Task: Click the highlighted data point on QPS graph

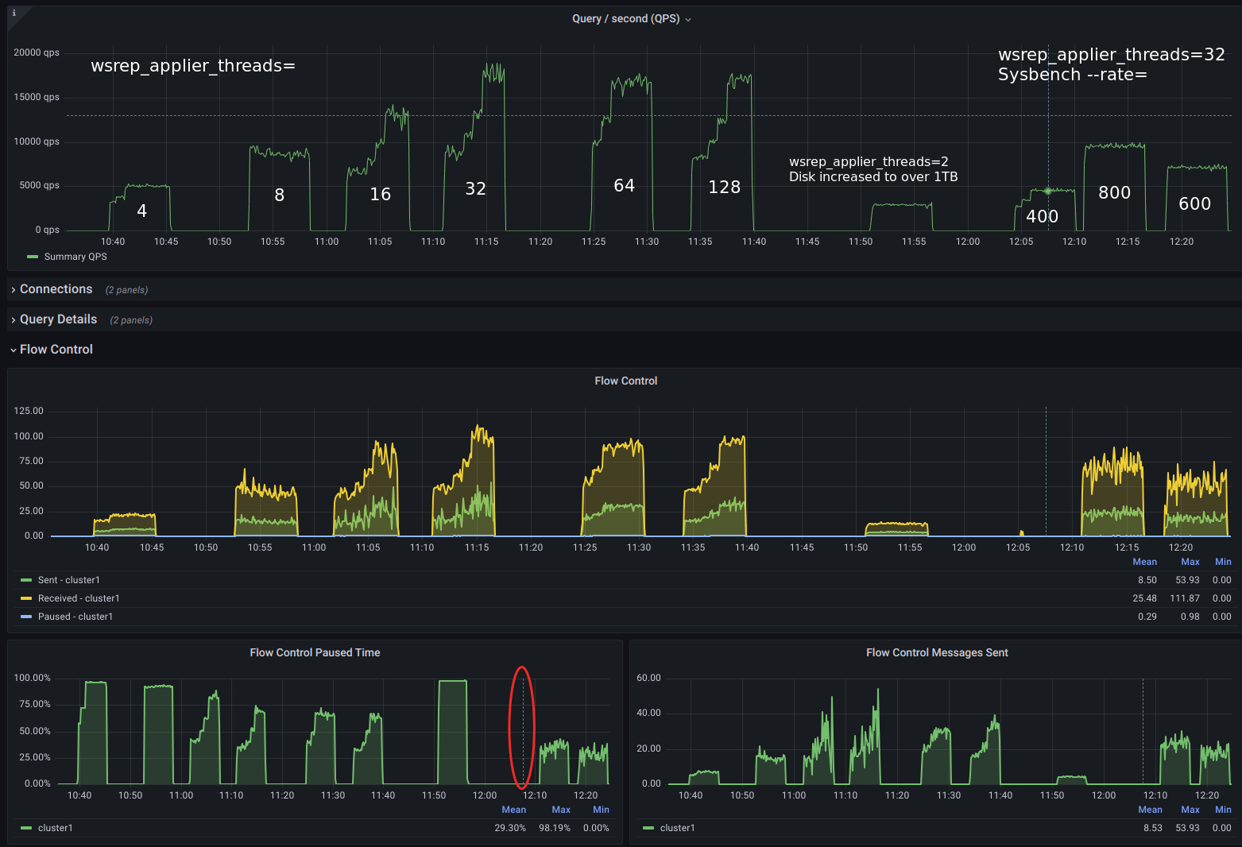Action: pyautogui.click(x=1048, y=191)
